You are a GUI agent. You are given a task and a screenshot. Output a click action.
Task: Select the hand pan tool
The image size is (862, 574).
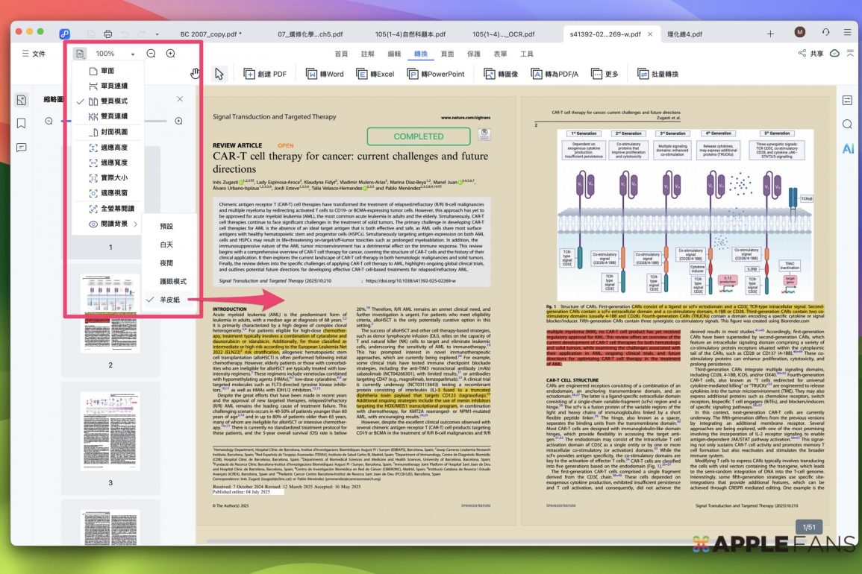click(196, 73)
